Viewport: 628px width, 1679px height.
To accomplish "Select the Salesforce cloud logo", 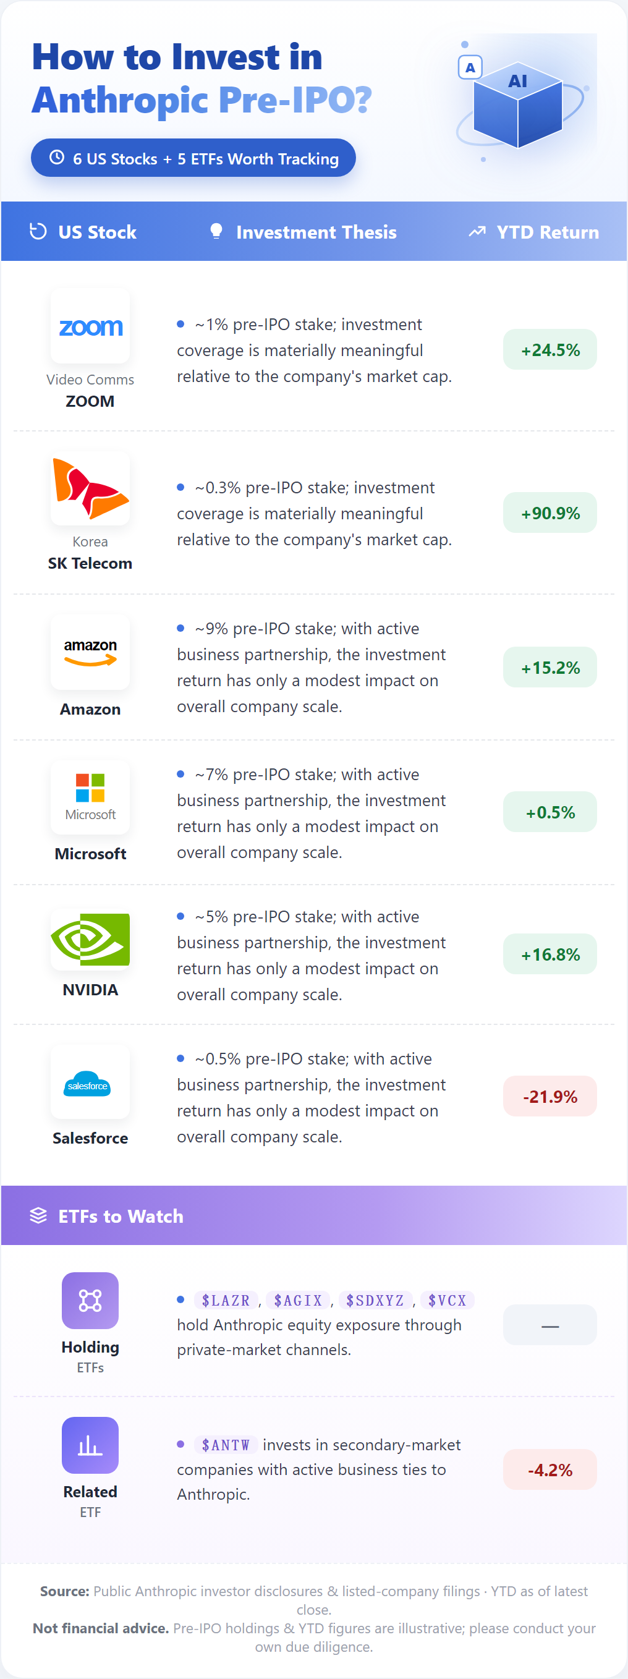I will (90, 1082).
